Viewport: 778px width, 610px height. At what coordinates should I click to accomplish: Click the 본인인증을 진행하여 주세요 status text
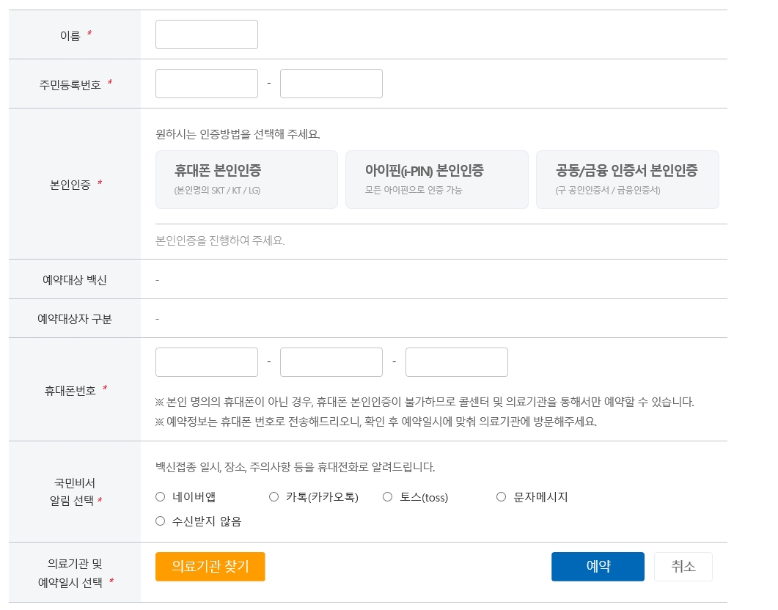coord(220,240)
